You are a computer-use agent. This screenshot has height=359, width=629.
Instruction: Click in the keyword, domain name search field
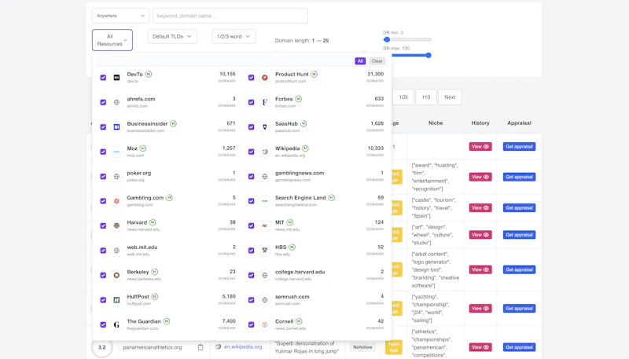[230, 16]
